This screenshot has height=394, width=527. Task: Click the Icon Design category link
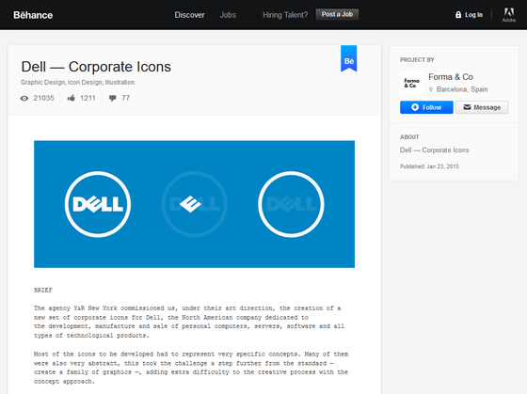pyautogui.click(x=86, y=83)
